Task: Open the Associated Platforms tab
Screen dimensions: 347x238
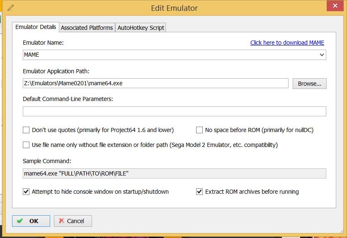Action: [87, 28]
